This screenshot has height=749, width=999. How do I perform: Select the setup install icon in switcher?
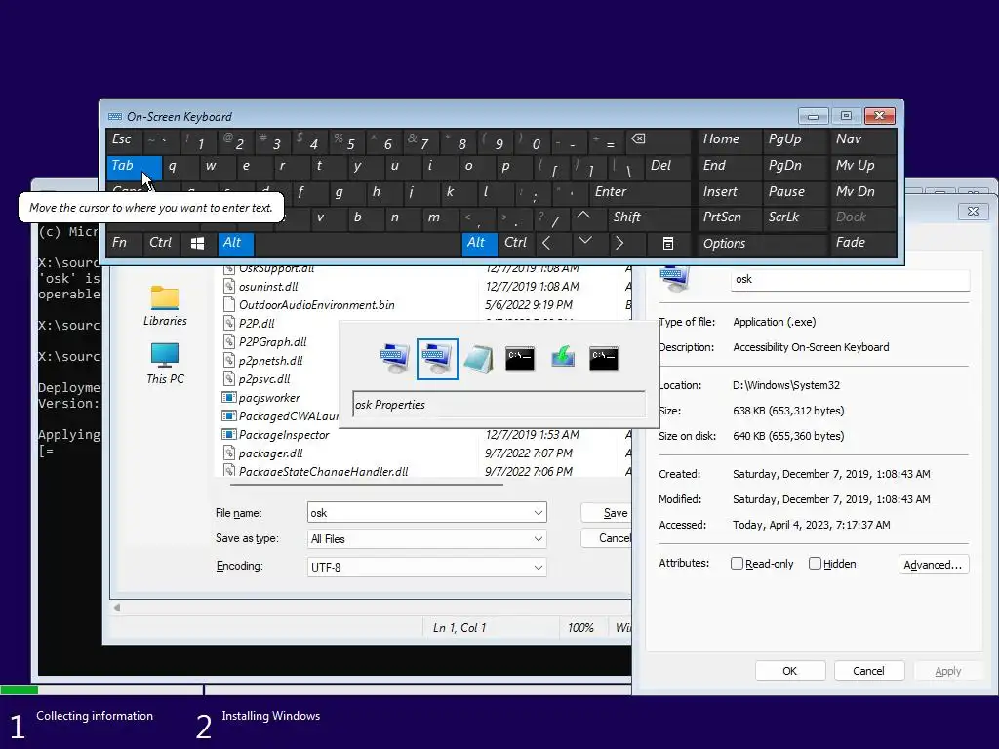(563, 357)
